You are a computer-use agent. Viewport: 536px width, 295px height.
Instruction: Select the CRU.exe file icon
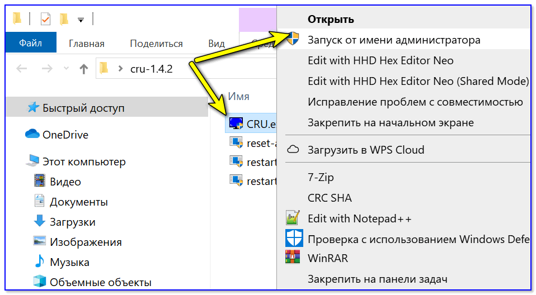236,123
